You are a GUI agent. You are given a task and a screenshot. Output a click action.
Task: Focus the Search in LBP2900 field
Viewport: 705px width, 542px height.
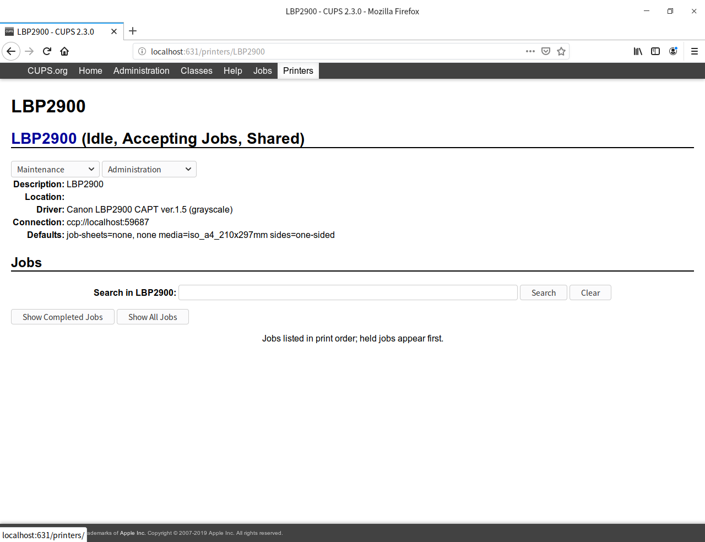(x=348, y=292)
